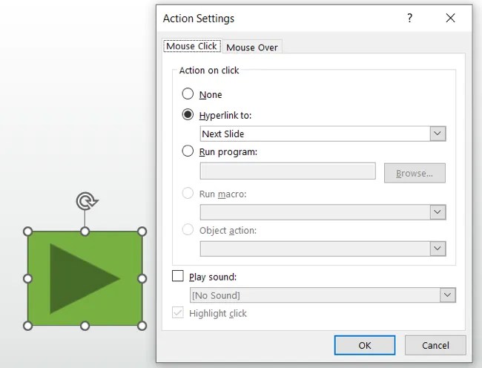Select the None radio button
This screenshot has height=368, width=482.
pos(188,93)
